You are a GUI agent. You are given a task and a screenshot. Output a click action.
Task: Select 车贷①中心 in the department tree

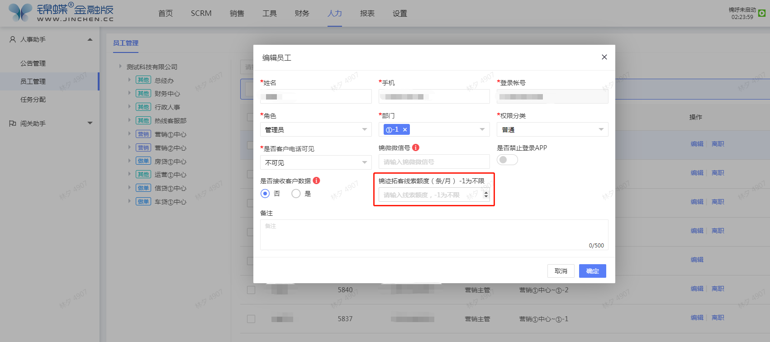click(x=171, y=202)
